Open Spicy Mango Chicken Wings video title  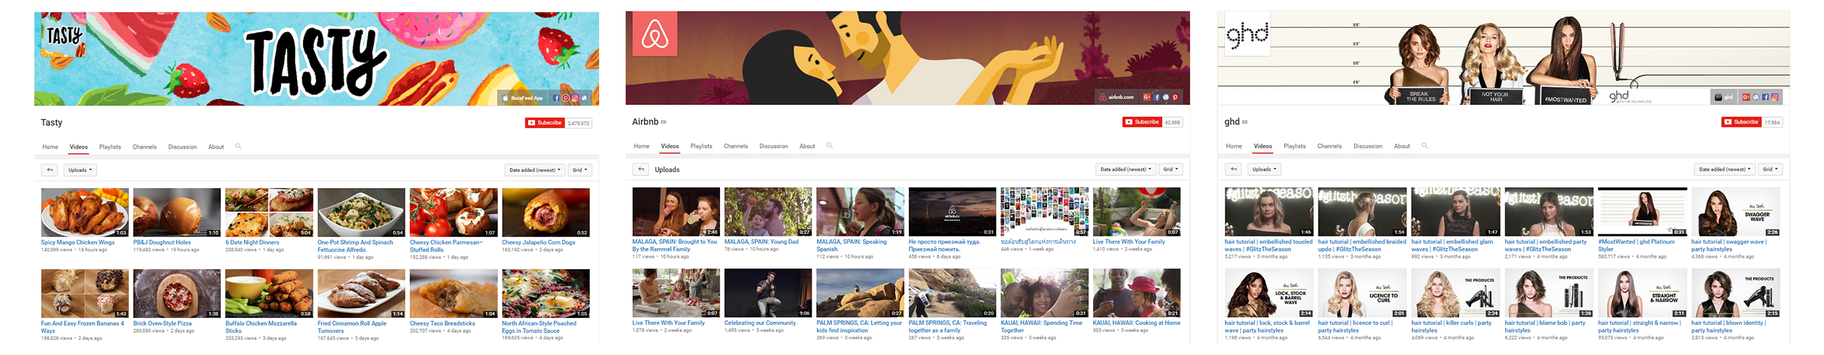point(78,242)
